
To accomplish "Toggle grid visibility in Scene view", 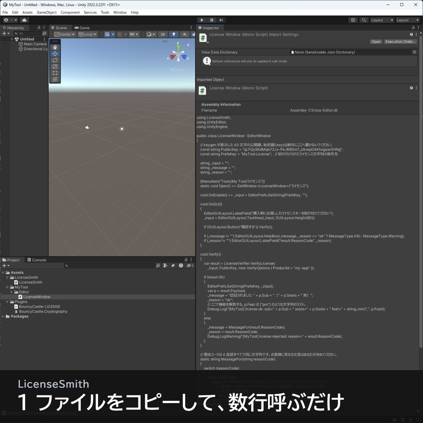I will click(x=107, y=34).
